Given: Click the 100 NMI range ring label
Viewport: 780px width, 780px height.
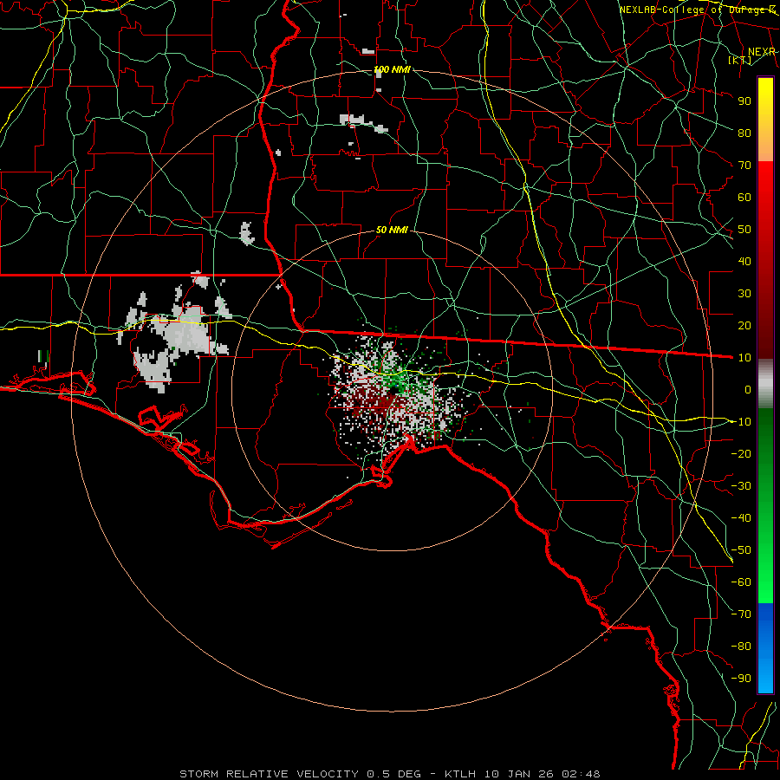Looking at the screenshot, I should coord(392,69).
